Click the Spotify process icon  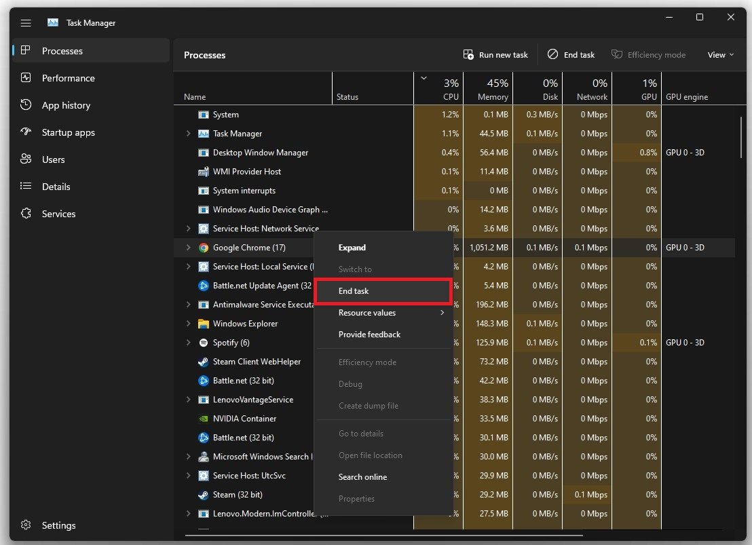[x=203, y=343]
